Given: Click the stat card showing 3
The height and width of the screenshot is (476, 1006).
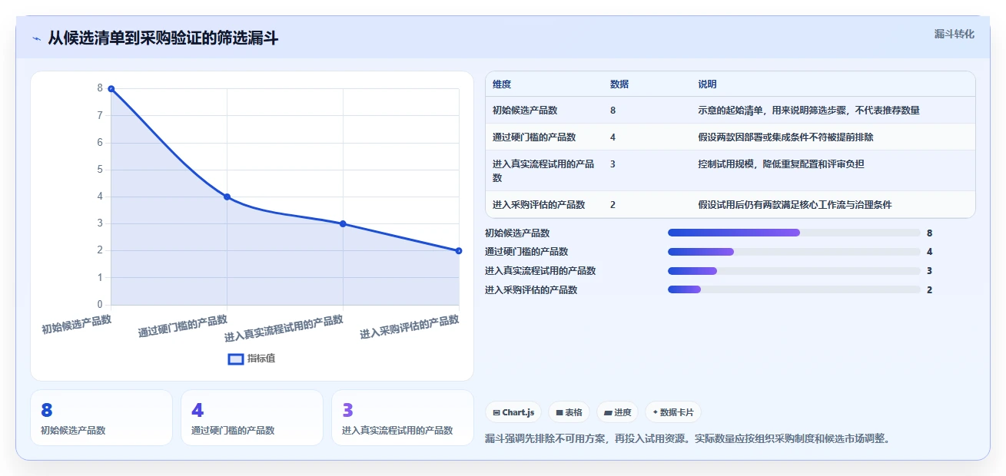Looking at the screenshot, I should tap(403, 418).
